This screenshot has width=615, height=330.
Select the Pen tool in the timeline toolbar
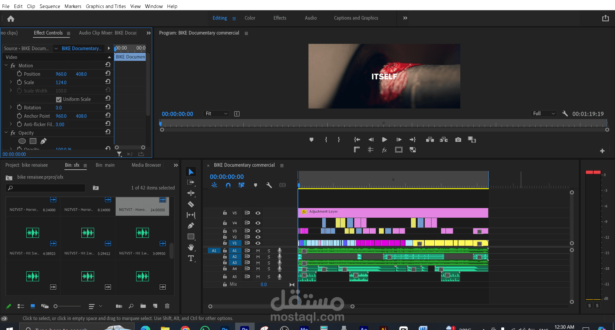[x=191, y=226]
